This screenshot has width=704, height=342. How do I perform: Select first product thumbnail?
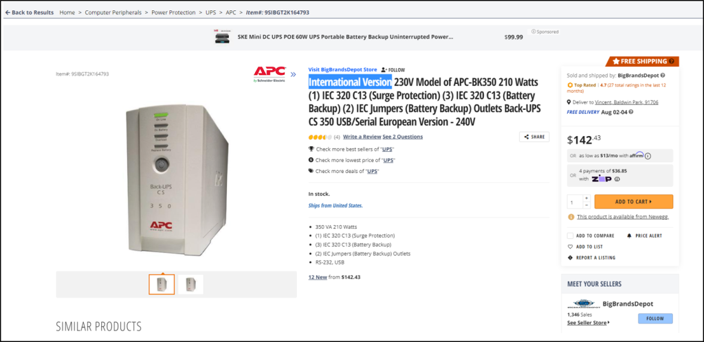click(x=162, y=284)
